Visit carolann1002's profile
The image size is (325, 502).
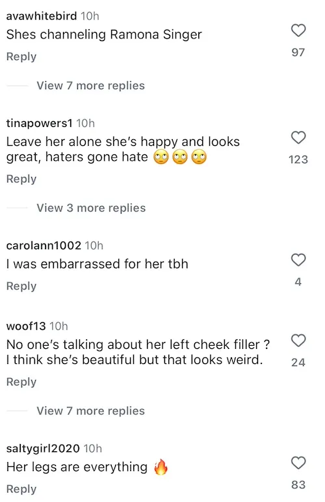(44, 245)
